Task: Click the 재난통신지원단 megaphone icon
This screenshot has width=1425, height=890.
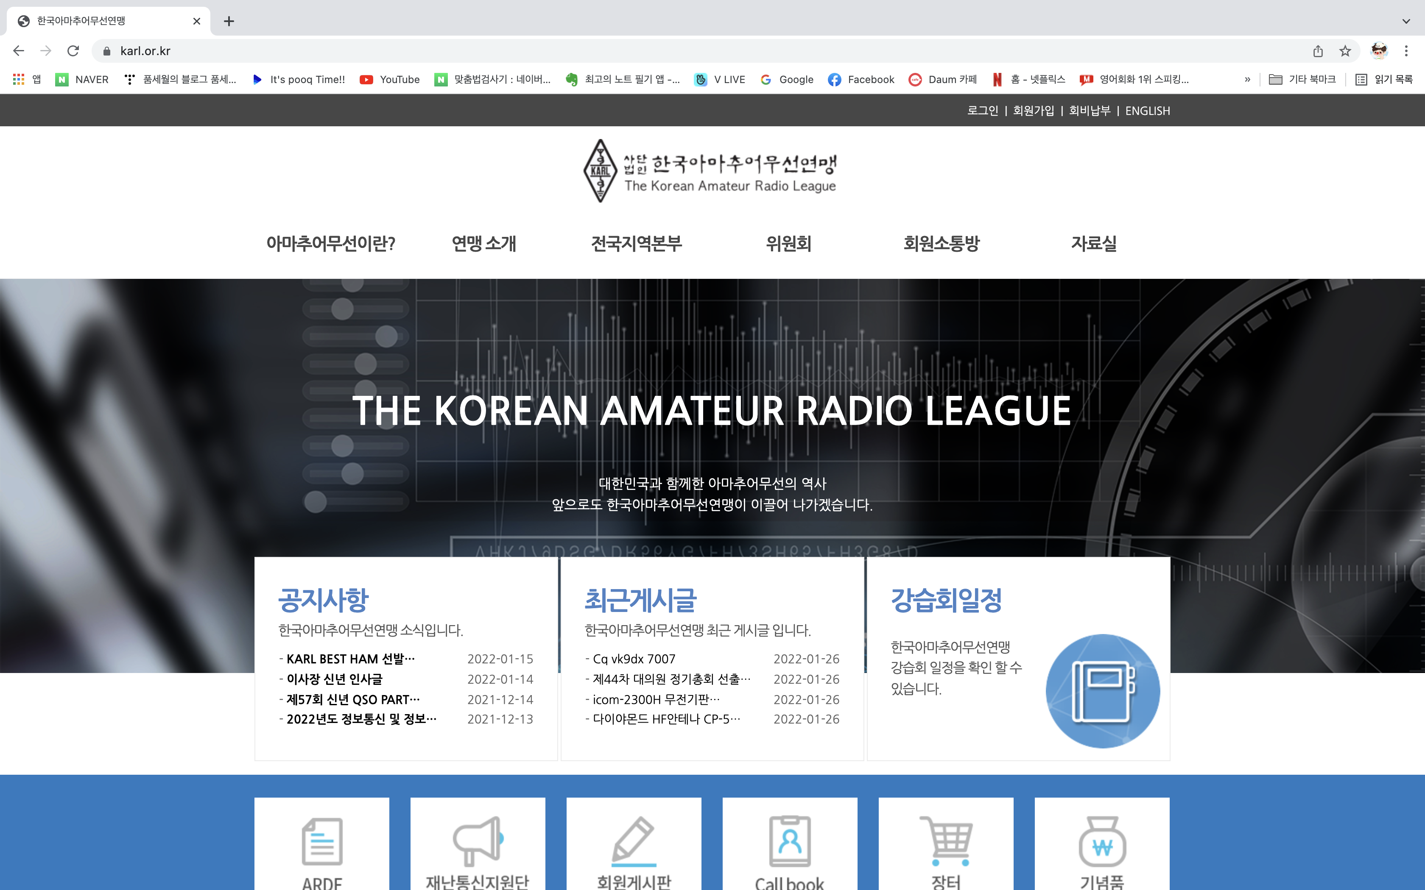Action: [x=478, y=840]
